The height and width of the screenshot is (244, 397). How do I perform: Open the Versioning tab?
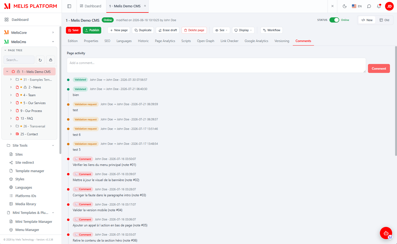click(282, 41)
